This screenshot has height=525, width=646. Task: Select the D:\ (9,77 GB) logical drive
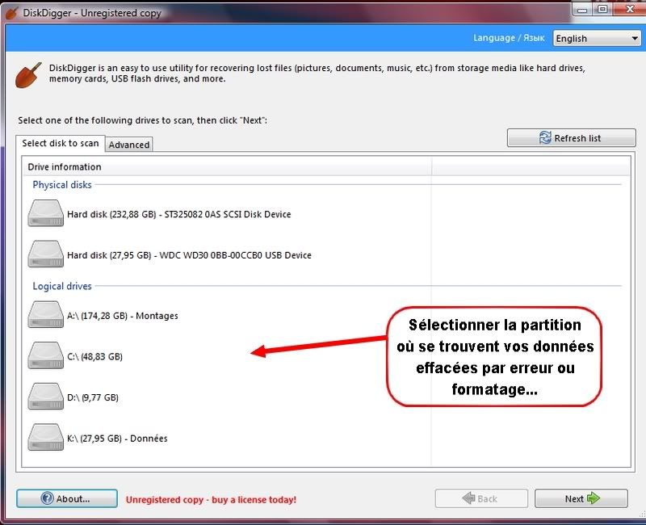(x=93, y=397)
